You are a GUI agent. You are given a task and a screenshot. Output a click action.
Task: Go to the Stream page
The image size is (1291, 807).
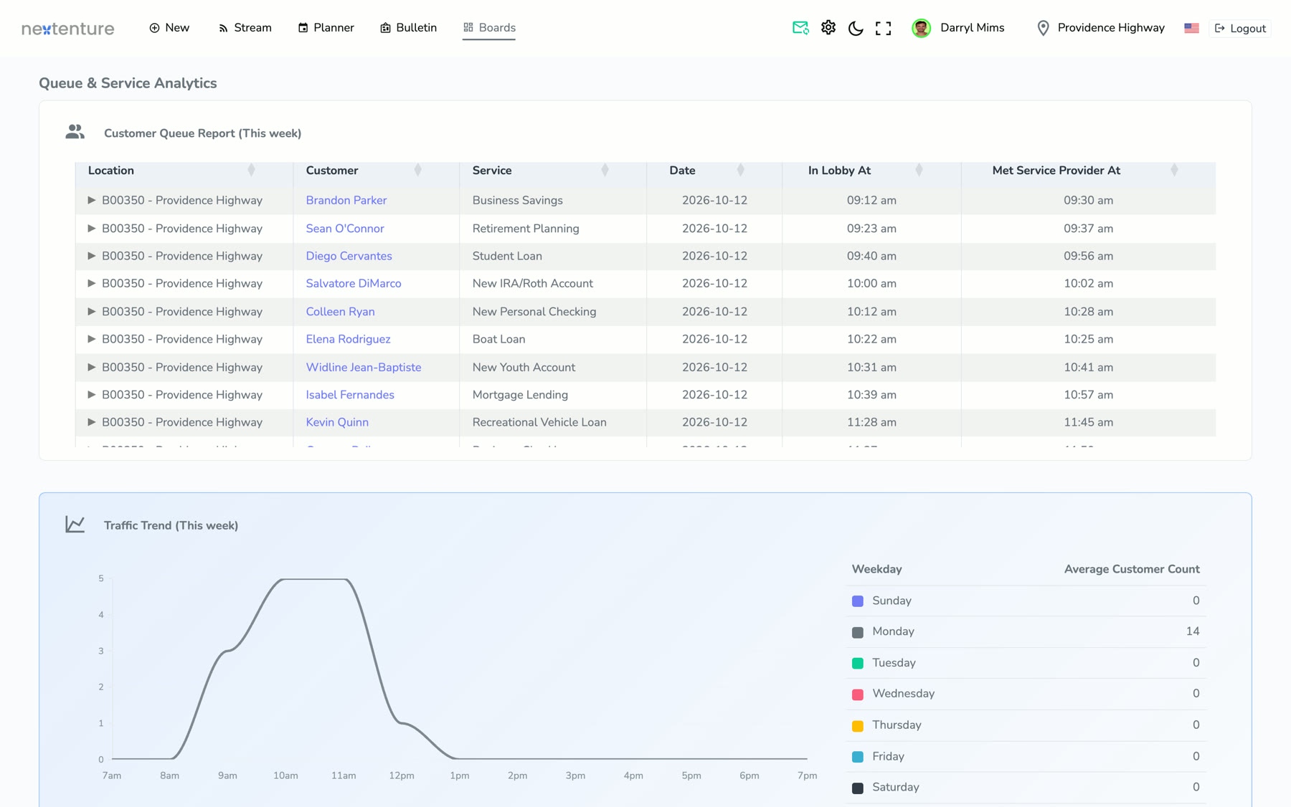pyautogui.click(x=245, y=28)
